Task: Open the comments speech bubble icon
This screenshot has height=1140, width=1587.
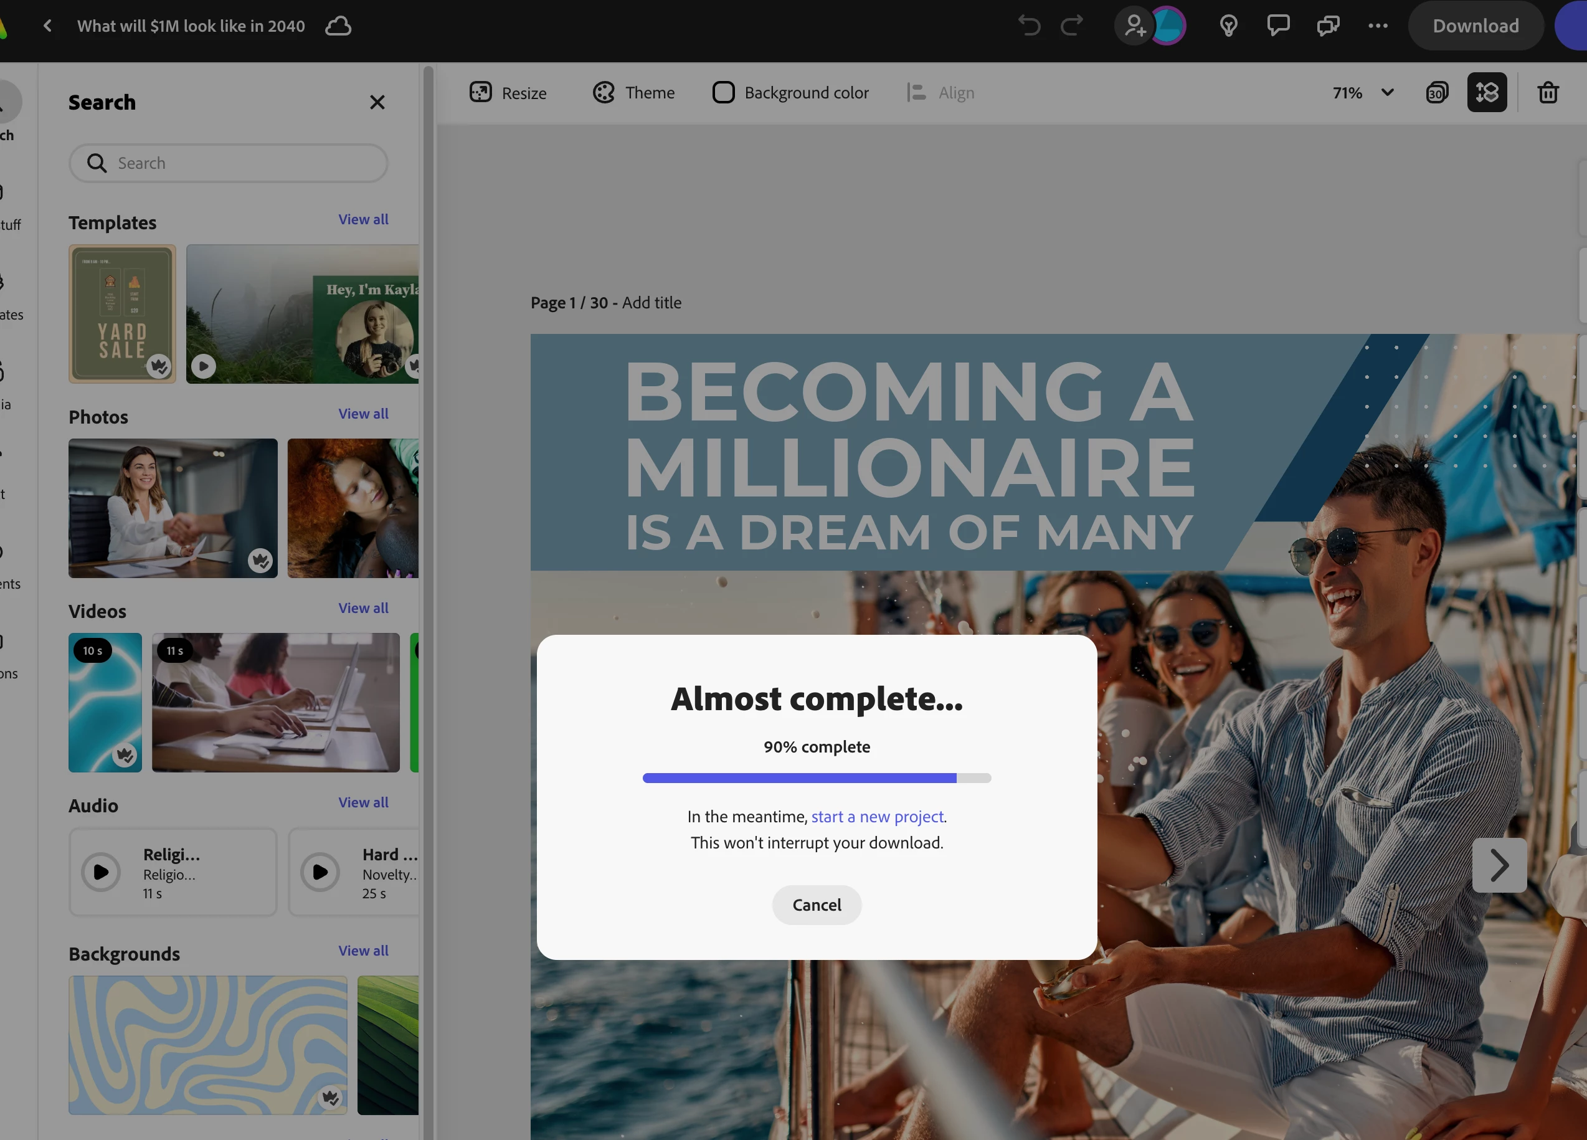Action: (x=1277, y=26)
